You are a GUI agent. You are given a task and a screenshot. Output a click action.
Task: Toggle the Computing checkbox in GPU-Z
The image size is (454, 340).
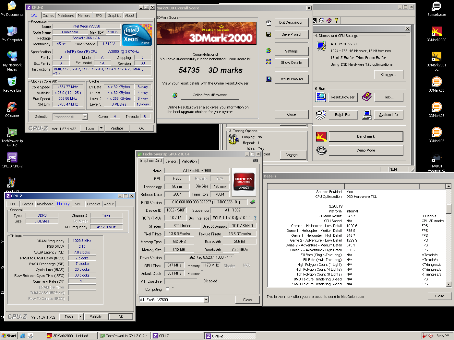click(167, 289)
